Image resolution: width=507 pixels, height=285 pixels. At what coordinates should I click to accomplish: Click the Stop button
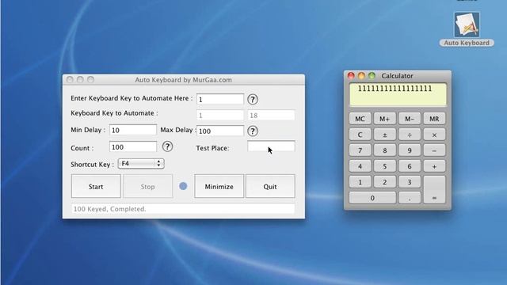point(148,187)
